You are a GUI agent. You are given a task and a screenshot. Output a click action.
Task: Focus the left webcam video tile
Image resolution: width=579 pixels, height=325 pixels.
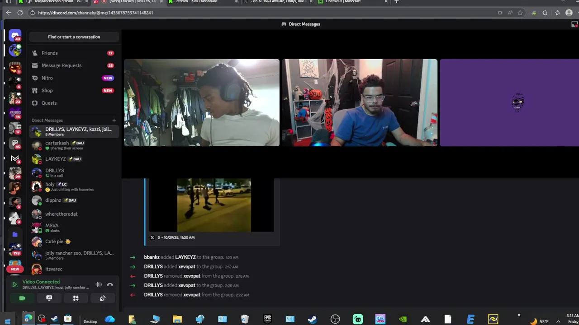tap(202, 102)
